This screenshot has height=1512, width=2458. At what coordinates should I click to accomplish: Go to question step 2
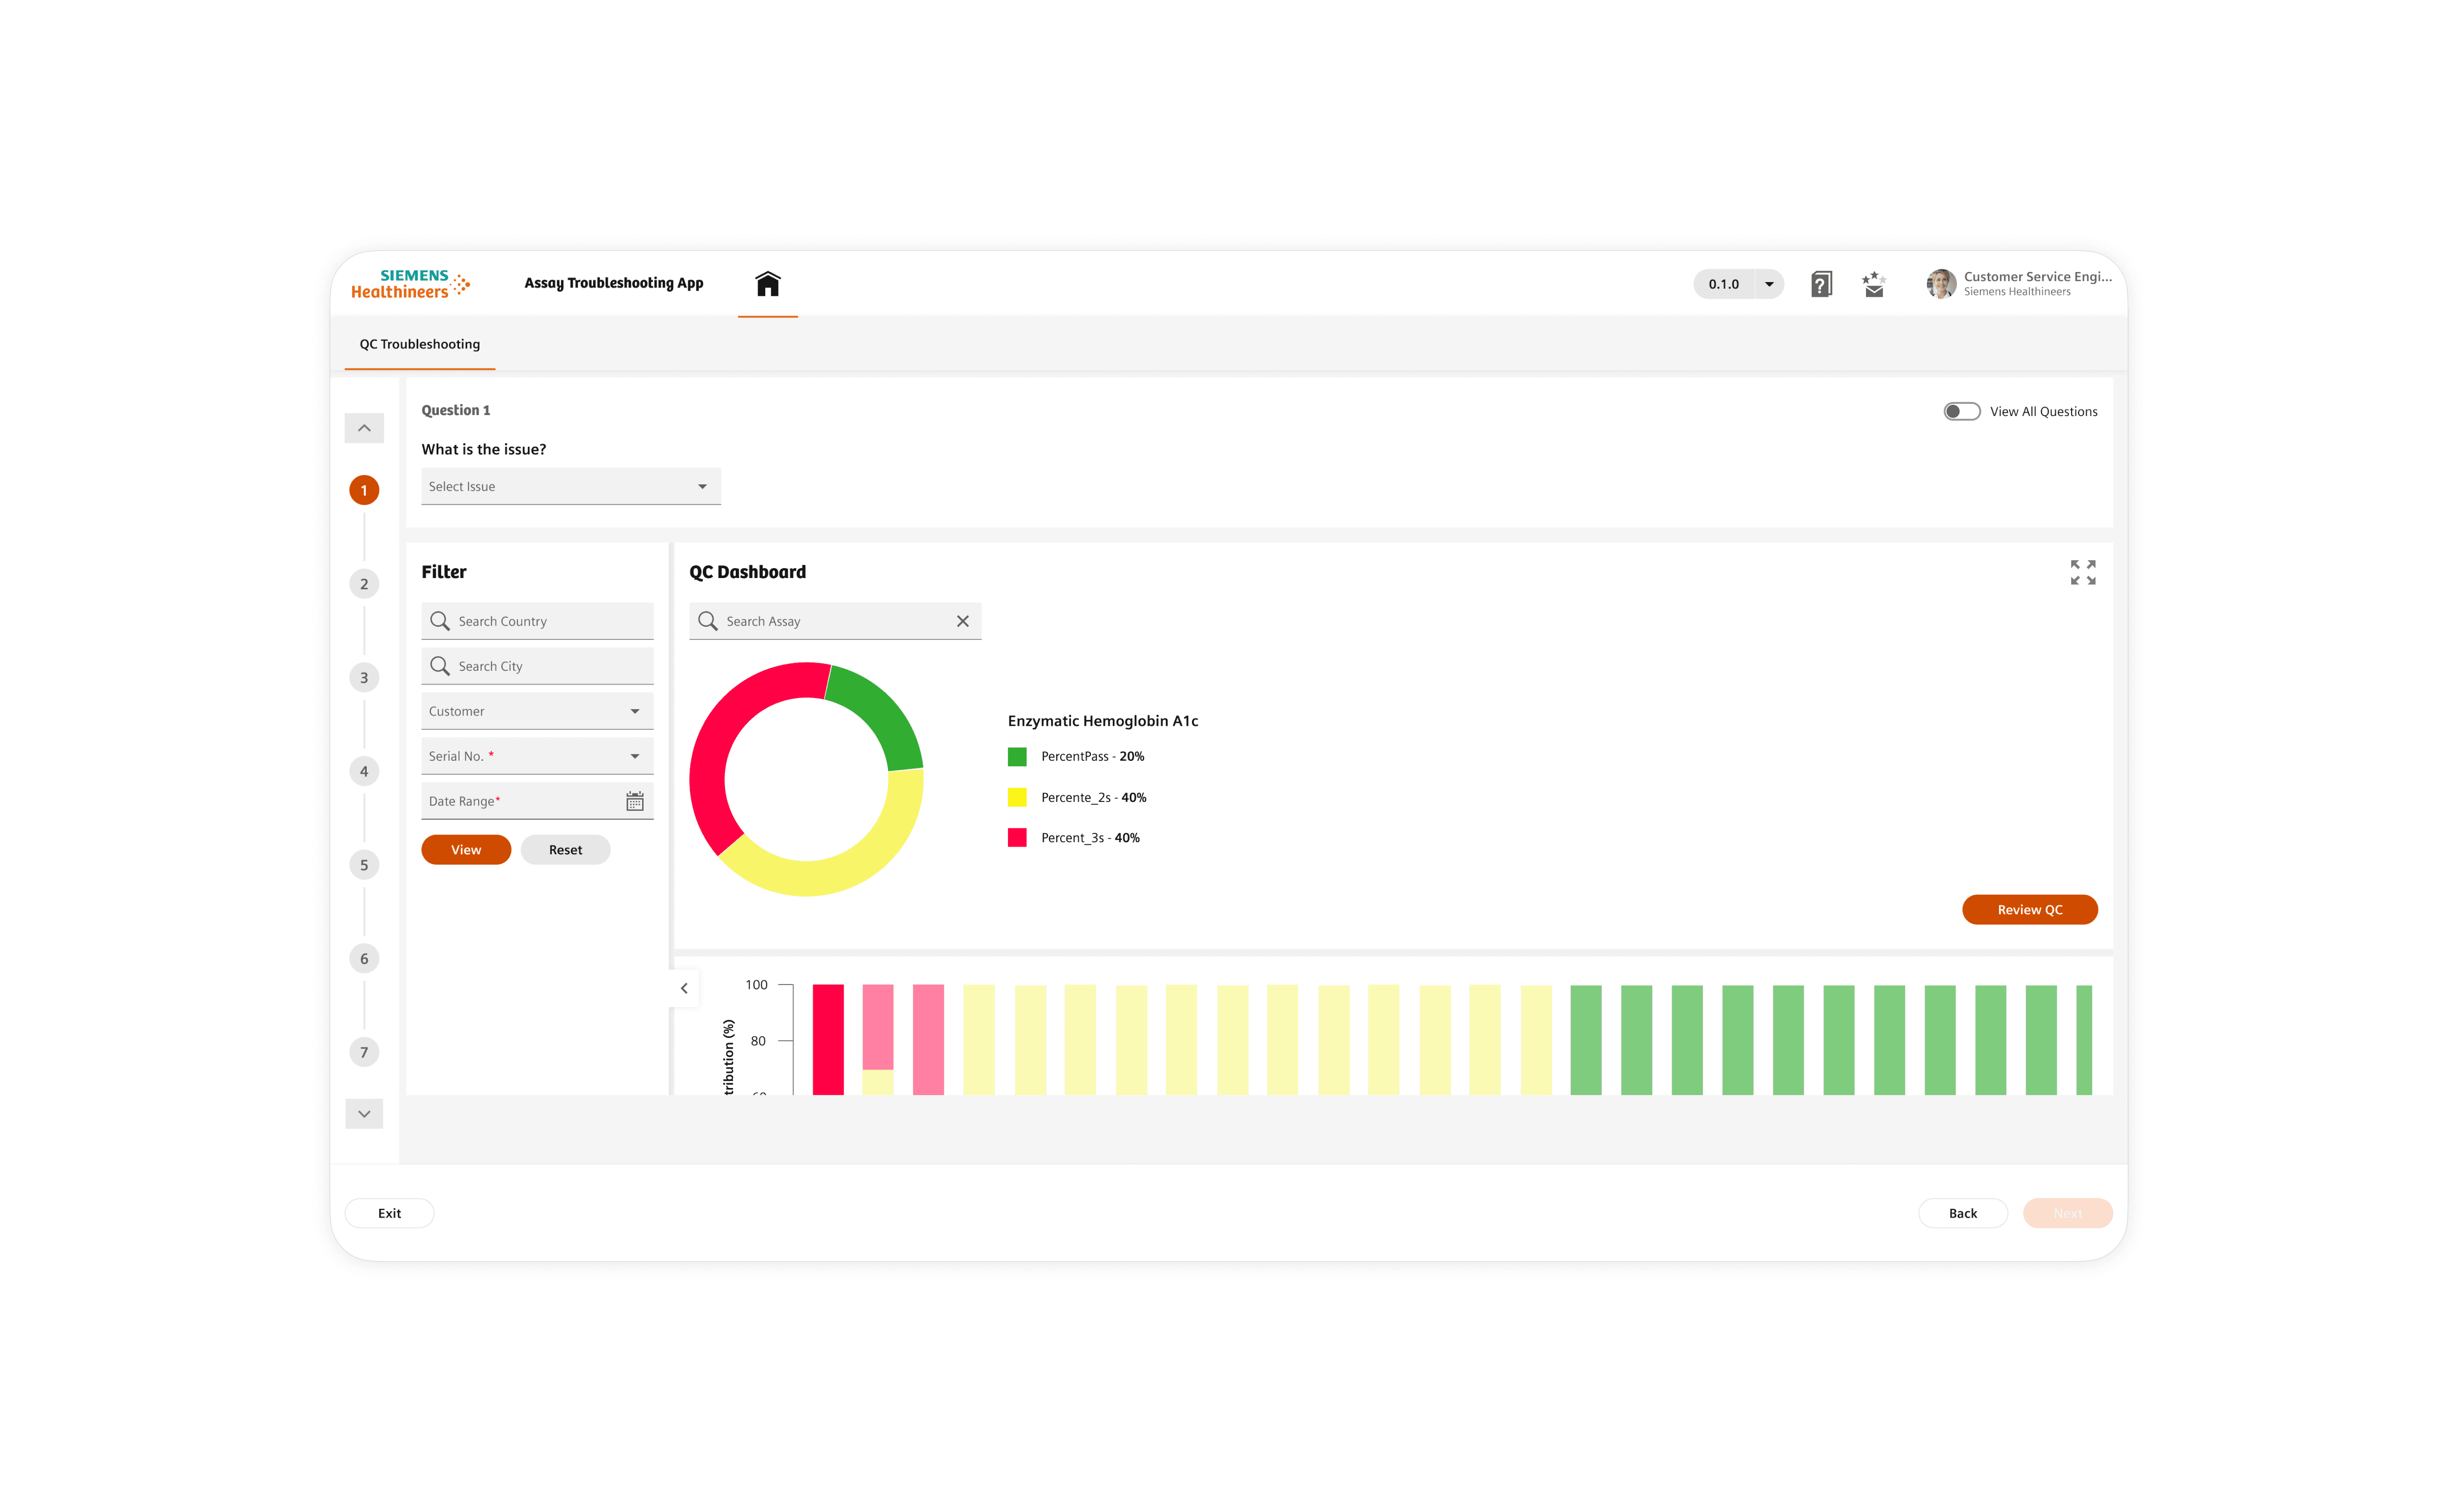pos(364,584)
